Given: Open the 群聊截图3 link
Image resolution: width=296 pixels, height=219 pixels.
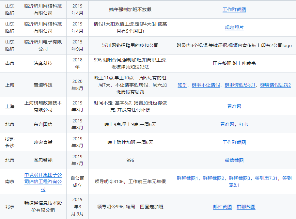Looking at the screenshot, I should tap(239, 178).
